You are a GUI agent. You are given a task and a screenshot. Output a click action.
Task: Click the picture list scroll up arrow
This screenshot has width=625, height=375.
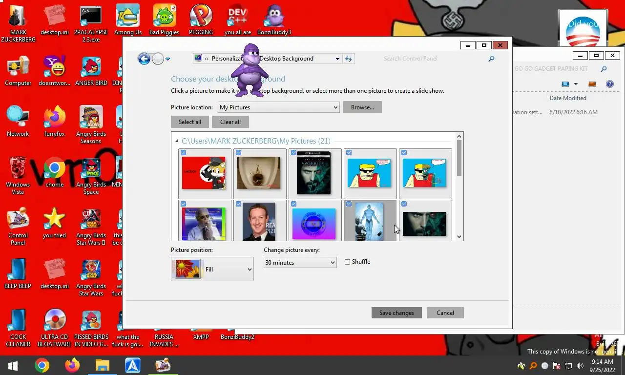coord(459,136)
